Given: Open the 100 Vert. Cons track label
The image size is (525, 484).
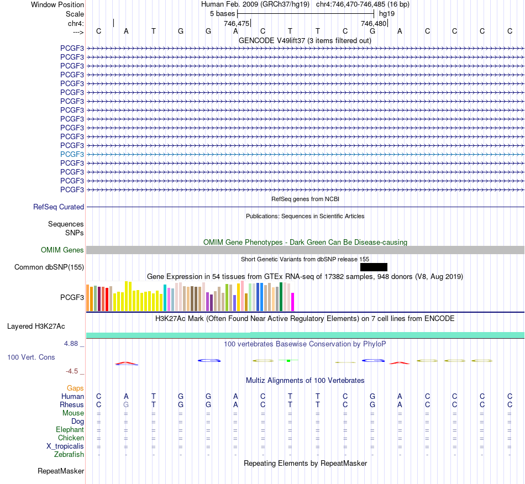Looking at the screenshot, I should click(31, 357).
